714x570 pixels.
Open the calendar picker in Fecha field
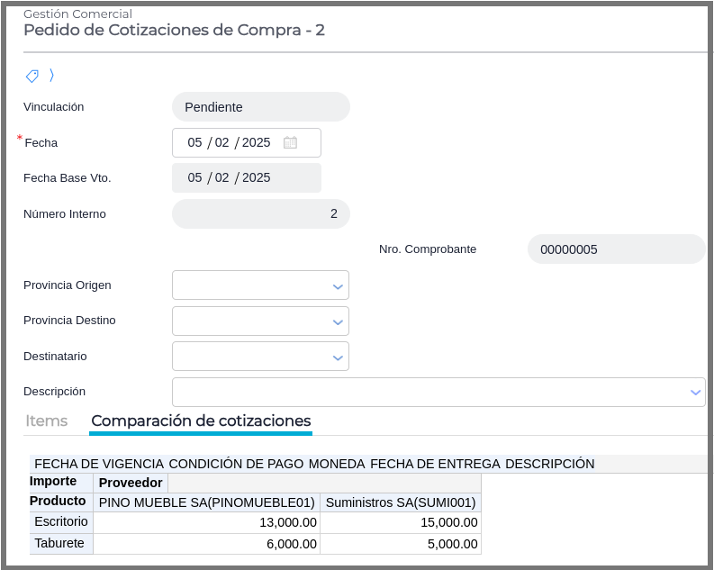pyautogui.click(x=290, y=142)
